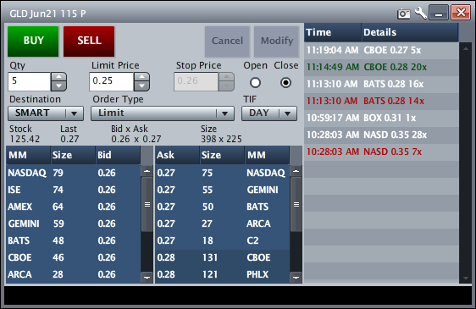Select the BATS 0.28 16x trade

381,84
